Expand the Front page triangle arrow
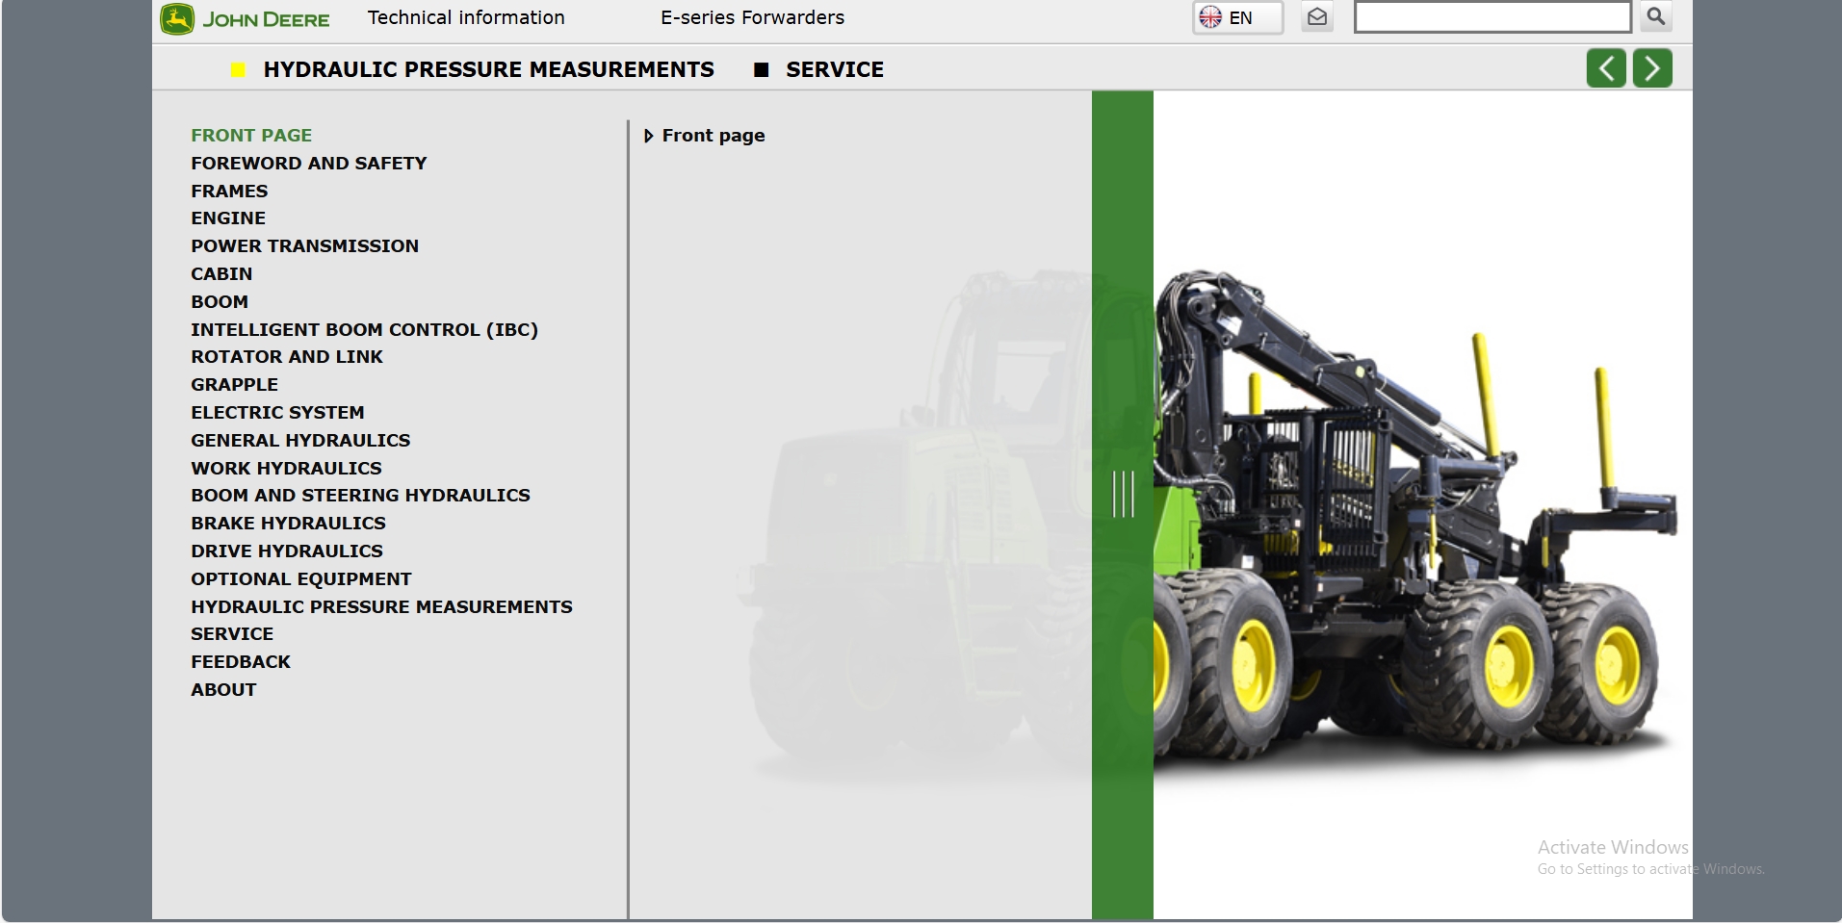1842x923 pixels. click(648, 136)
